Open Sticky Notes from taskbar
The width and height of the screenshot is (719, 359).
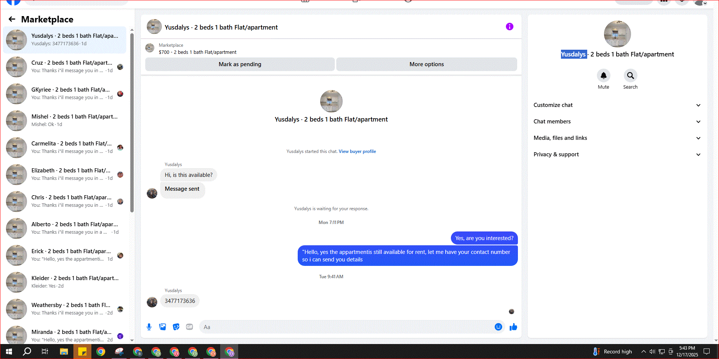coord(82,352)
